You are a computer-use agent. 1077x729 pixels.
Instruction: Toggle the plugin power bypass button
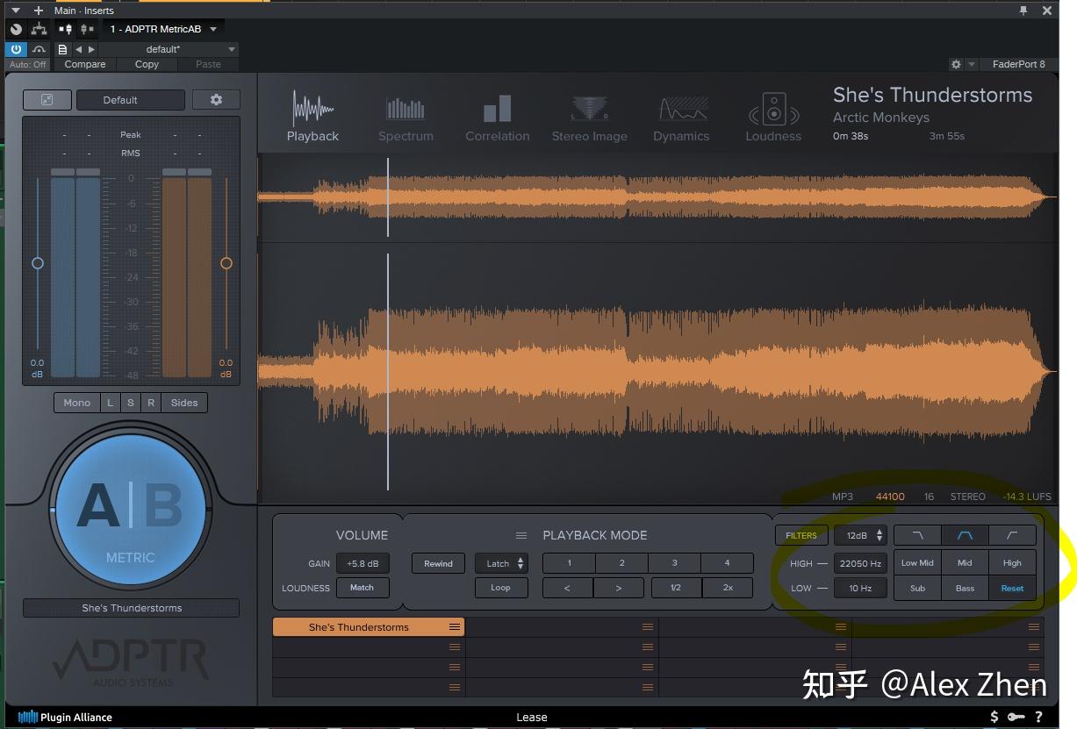click(x=16, y=49)
